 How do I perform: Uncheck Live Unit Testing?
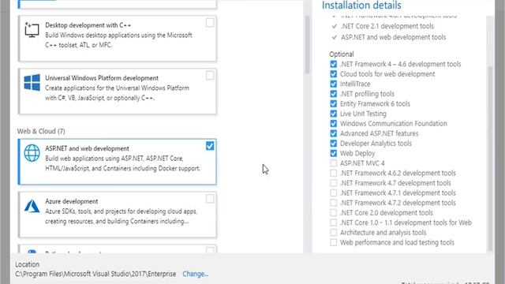click(x=333, y=114)
